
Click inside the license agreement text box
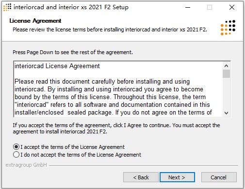point(118,89)
